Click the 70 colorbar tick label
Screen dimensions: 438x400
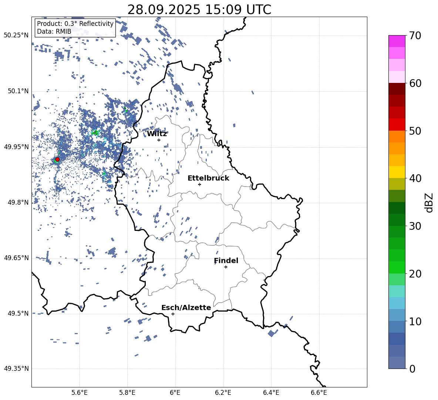click(415, 36)
